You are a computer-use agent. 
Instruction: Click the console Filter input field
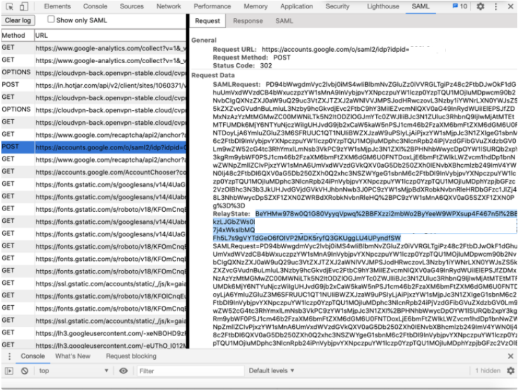(x=191, y=371)
